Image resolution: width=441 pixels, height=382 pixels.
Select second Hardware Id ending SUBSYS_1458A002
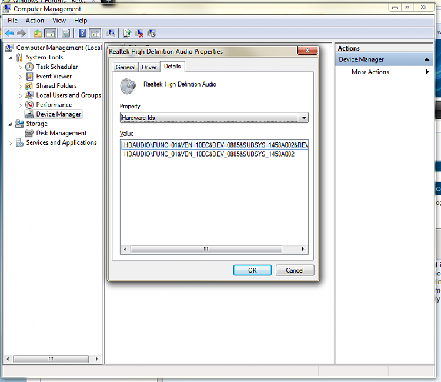pos(209,154)
